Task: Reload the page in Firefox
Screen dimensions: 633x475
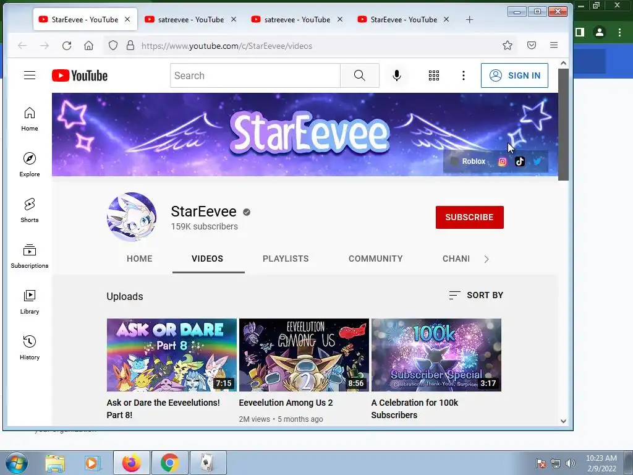Action: coord(67,46)
